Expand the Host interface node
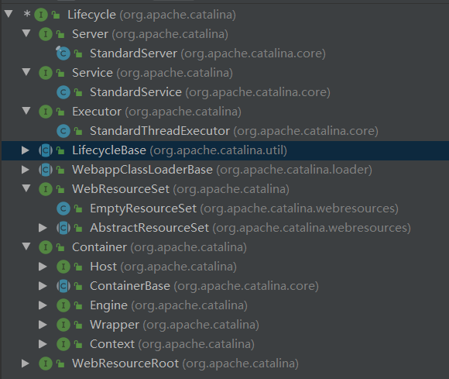Image resolution: width=449 pixels, height=379 pixels. click(x=43, y=267)
